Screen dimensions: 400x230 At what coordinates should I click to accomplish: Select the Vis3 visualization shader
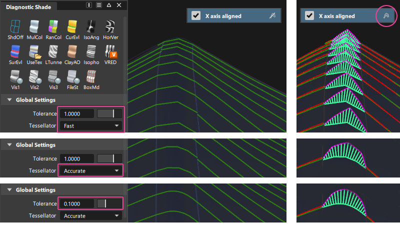(x=53, y=79)
